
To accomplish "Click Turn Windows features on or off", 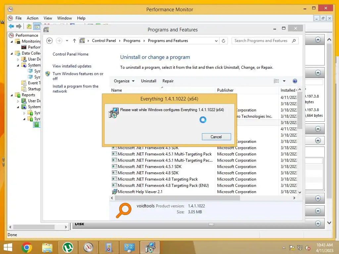I will pos(78,76).
